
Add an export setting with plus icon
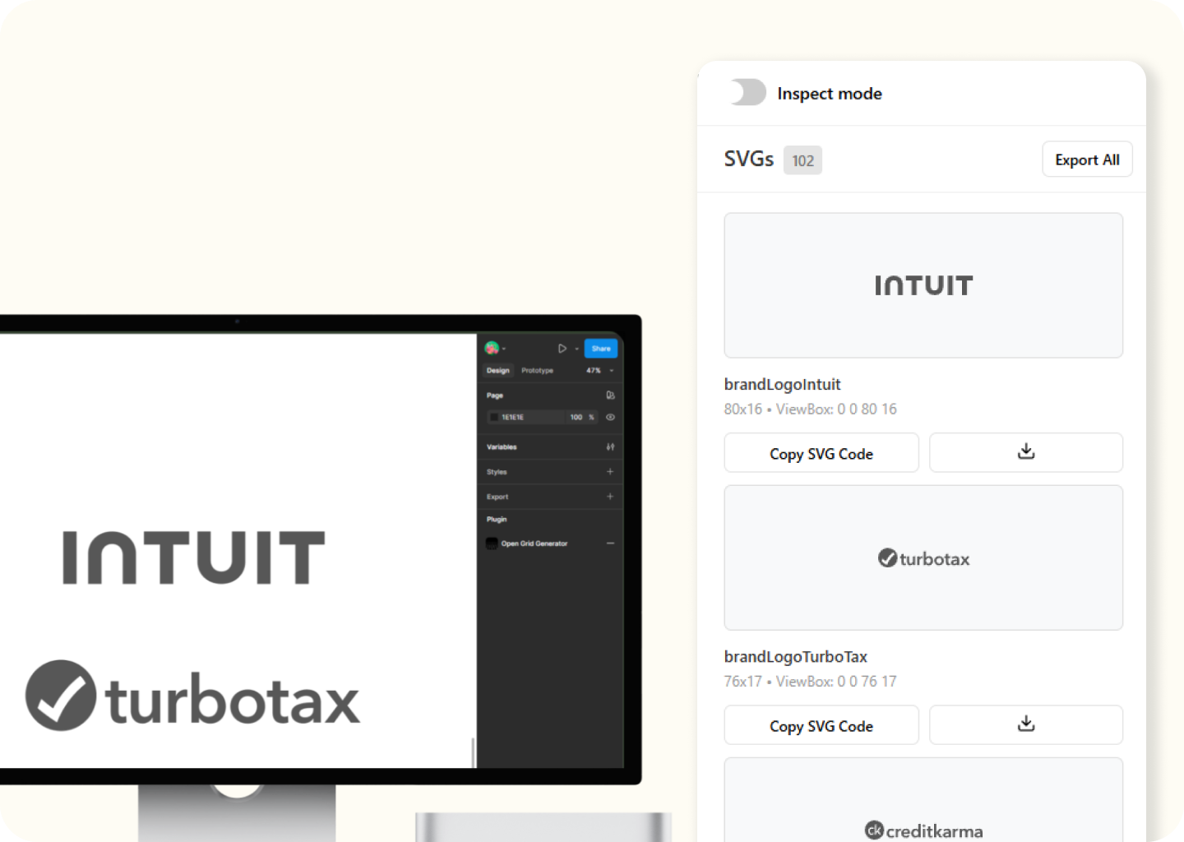pyautogui.click(x=610, y=497)
